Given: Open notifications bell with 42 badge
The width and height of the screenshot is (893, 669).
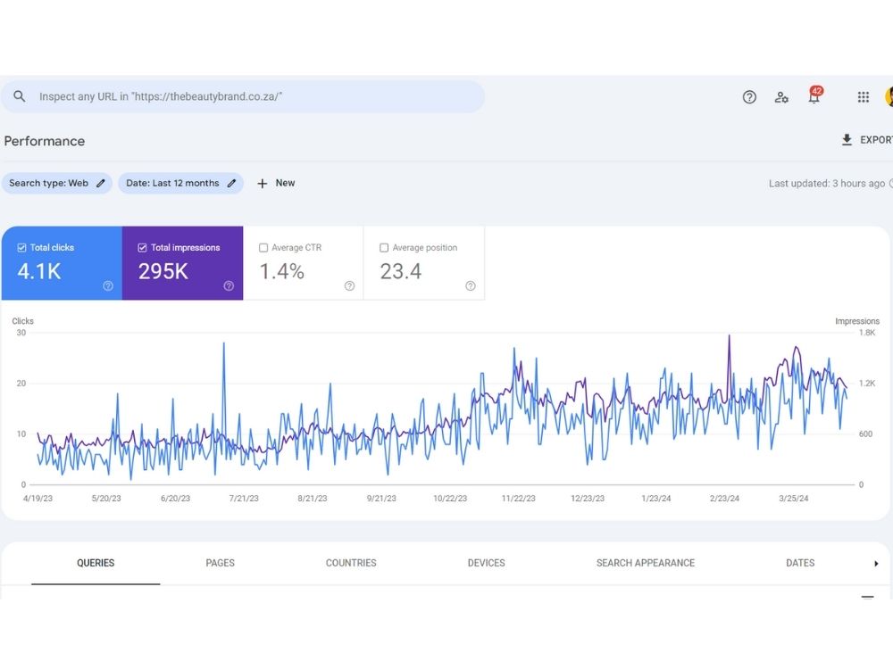Looking at the screenshot, I should pos(814,95).
